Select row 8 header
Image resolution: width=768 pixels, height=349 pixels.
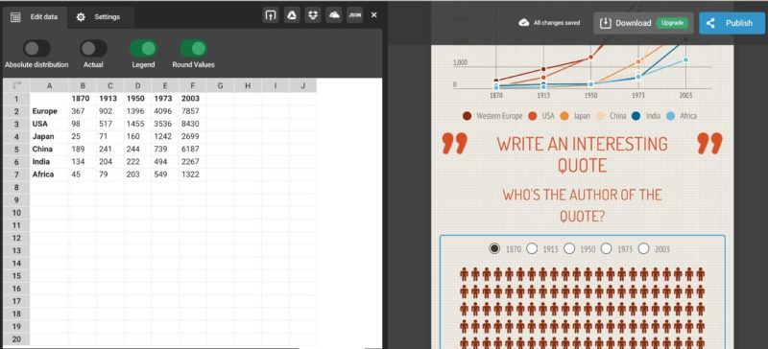coord(16,187)
